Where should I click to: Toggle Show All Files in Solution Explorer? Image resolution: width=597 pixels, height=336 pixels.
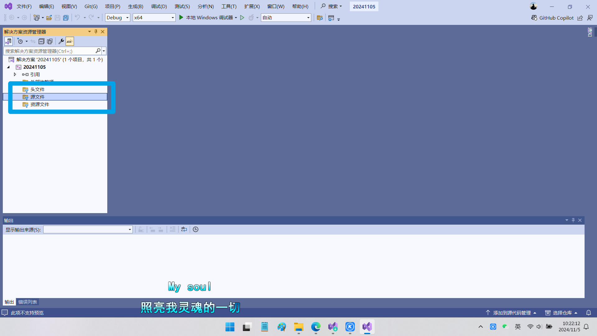tap(50, 41)
